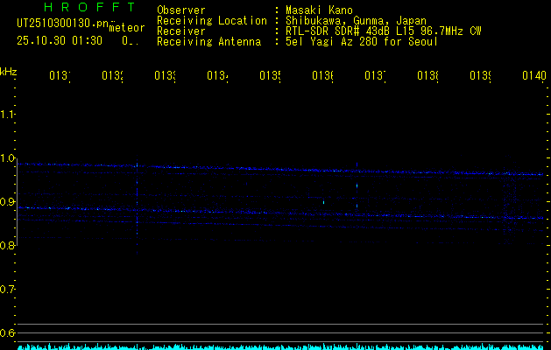The width and height of the screenshot is (551, 350).
Task: Click the cyan noise level strip at bottom
Action: (280, 346)
